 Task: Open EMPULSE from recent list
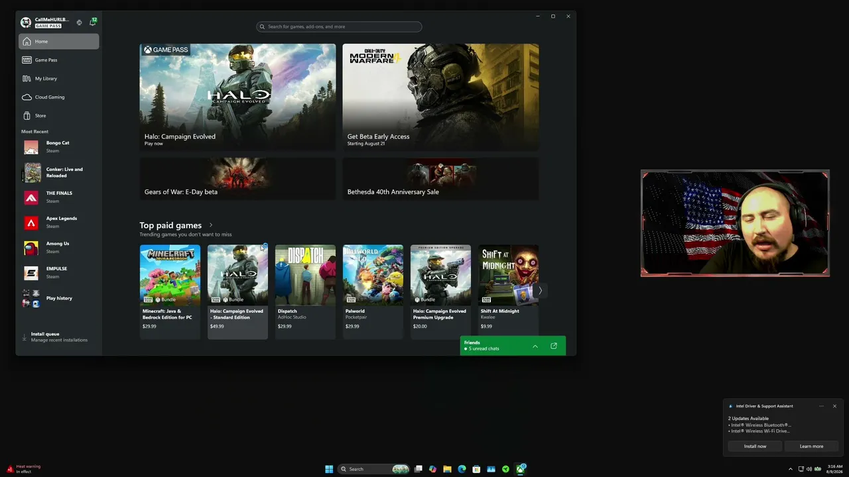pyautogui.click(x=59, y=273)
